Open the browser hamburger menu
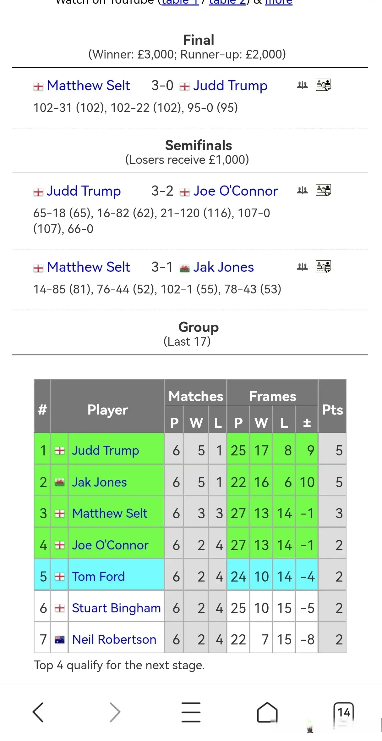382x741 pixels. coord(191,712)
